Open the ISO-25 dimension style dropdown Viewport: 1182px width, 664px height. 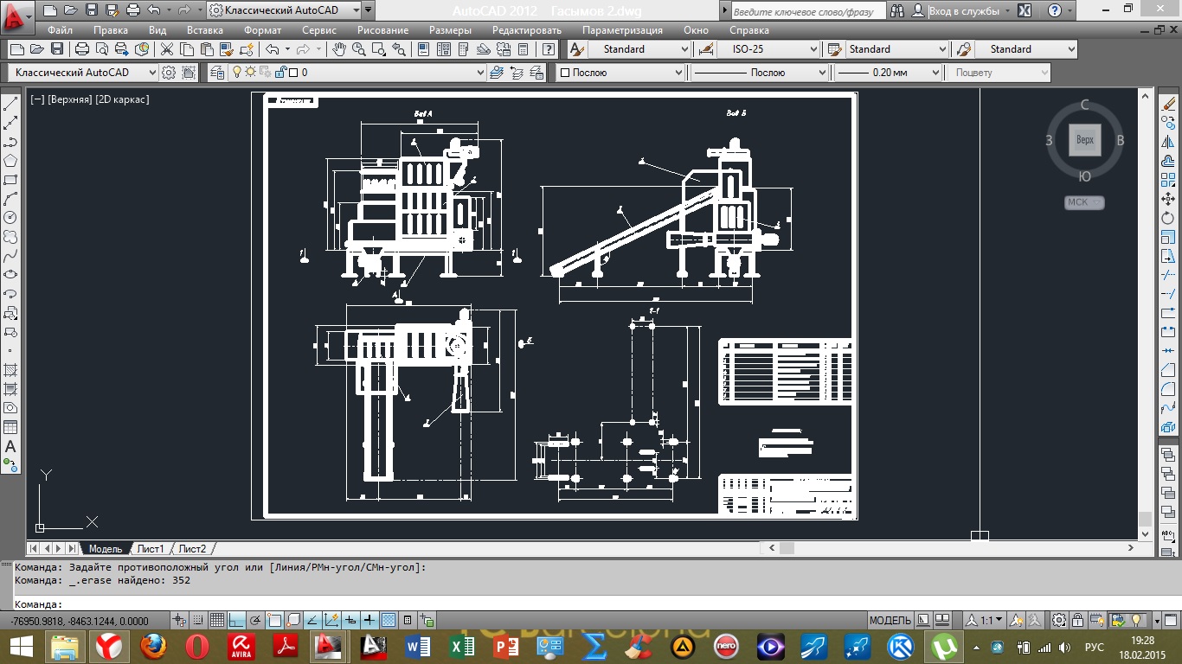pyautogui.click(x=812, y=49)
